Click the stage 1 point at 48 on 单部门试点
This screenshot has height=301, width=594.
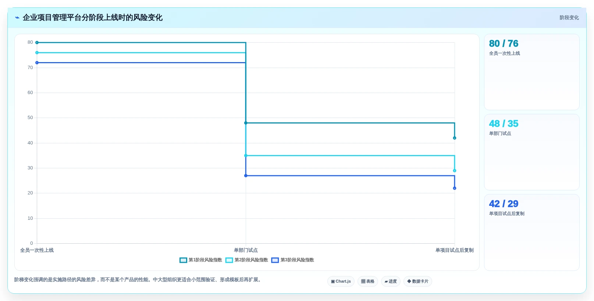tap(246, 123)
